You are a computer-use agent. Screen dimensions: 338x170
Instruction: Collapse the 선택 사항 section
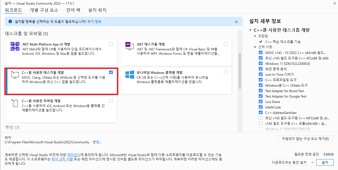coord(255,47)
